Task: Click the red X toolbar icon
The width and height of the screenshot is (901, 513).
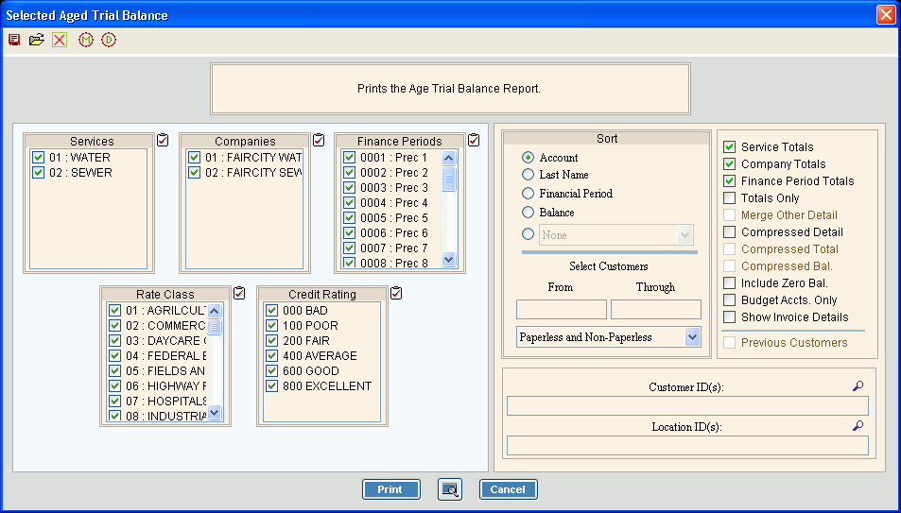Action: tap(60, 40)
